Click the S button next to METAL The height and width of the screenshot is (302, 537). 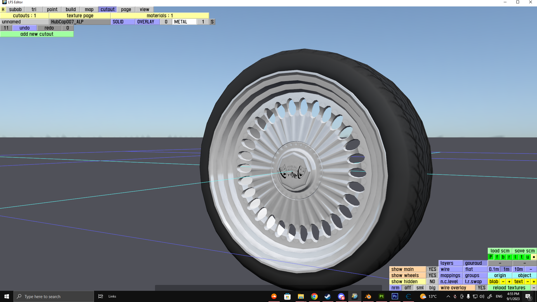pyautogui.click(x=212, y=22)
